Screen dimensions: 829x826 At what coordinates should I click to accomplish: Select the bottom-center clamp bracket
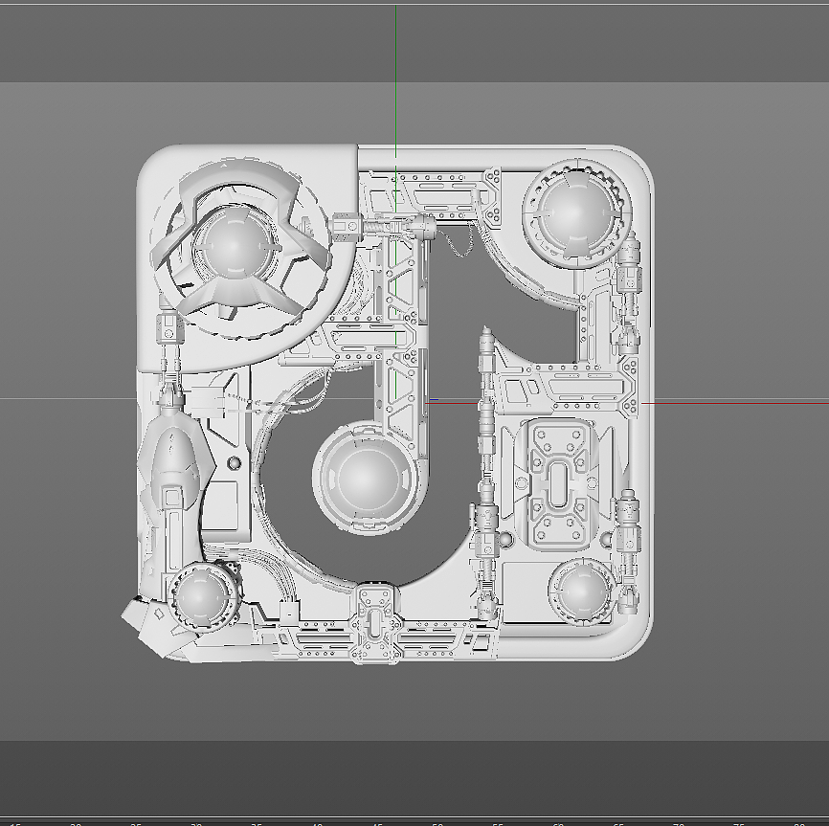pos(375,621)
